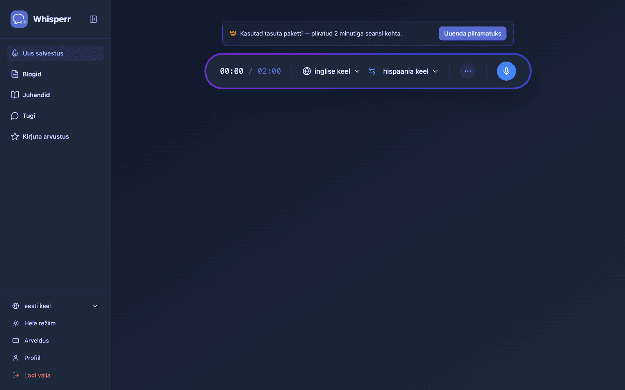
Task: Click Logi välja to sign out
Action: pyautogui.click(x=55, y=375)
